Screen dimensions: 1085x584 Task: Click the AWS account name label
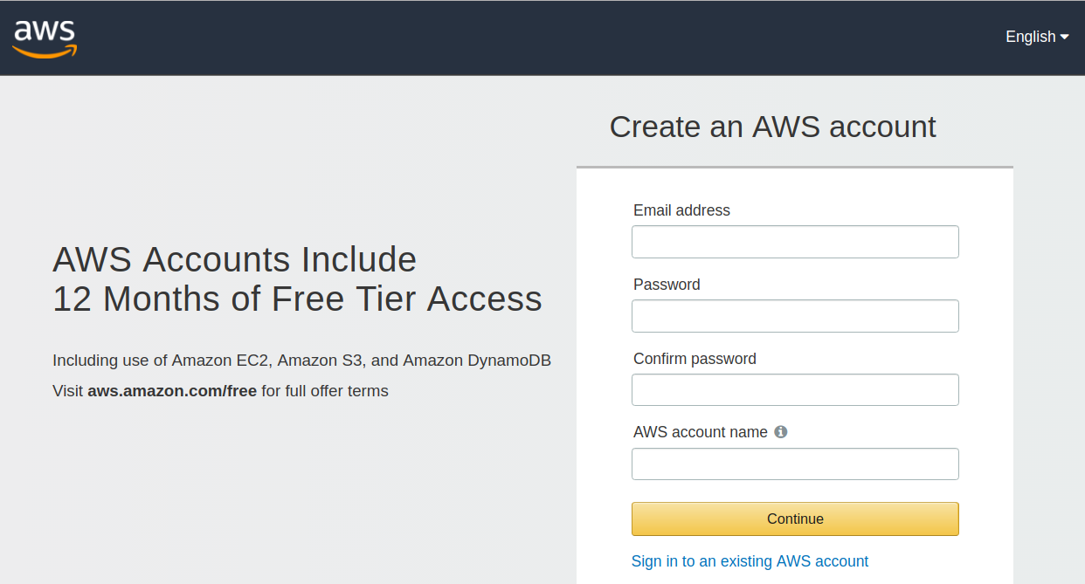tap(700, 432)
